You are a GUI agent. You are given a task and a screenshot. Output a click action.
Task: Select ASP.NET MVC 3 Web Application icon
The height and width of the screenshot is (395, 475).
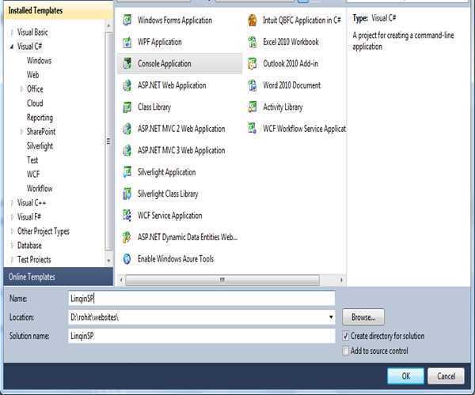[x=127, y=151]
